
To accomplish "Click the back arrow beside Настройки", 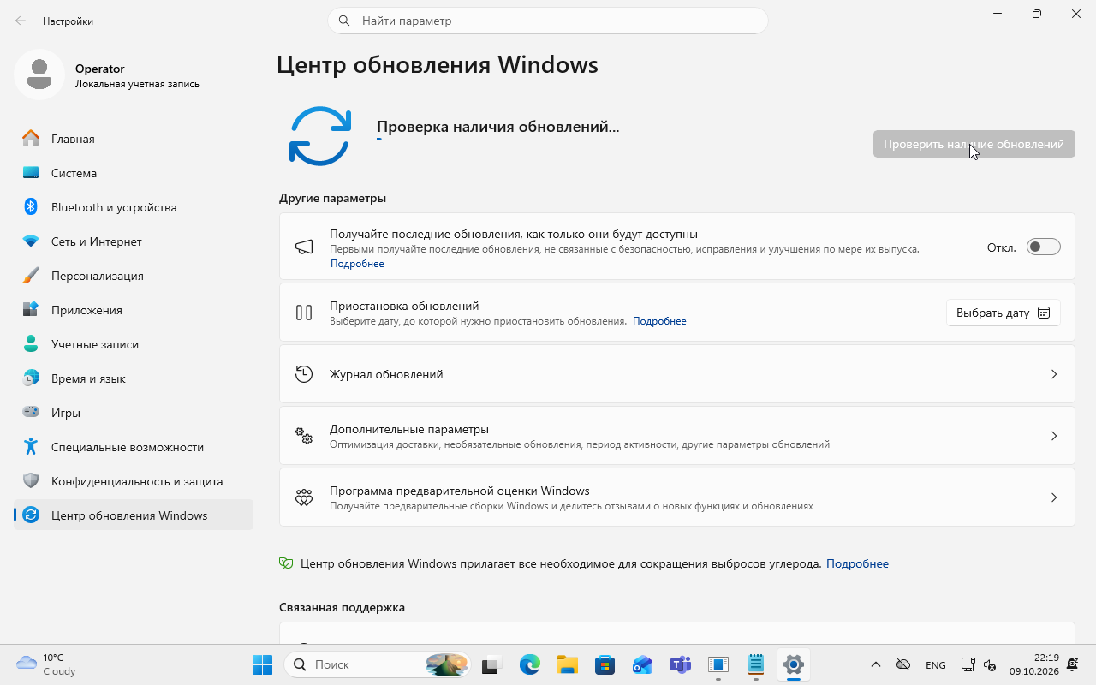I will click(21, 21).
